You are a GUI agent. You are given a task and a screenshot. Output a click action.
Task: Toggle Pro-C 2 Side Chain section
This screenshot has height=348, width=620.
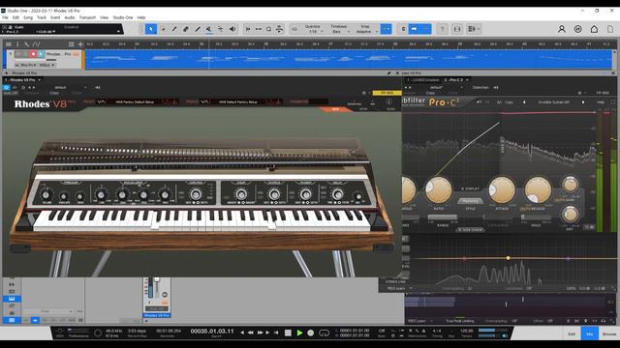pos(470,229)
